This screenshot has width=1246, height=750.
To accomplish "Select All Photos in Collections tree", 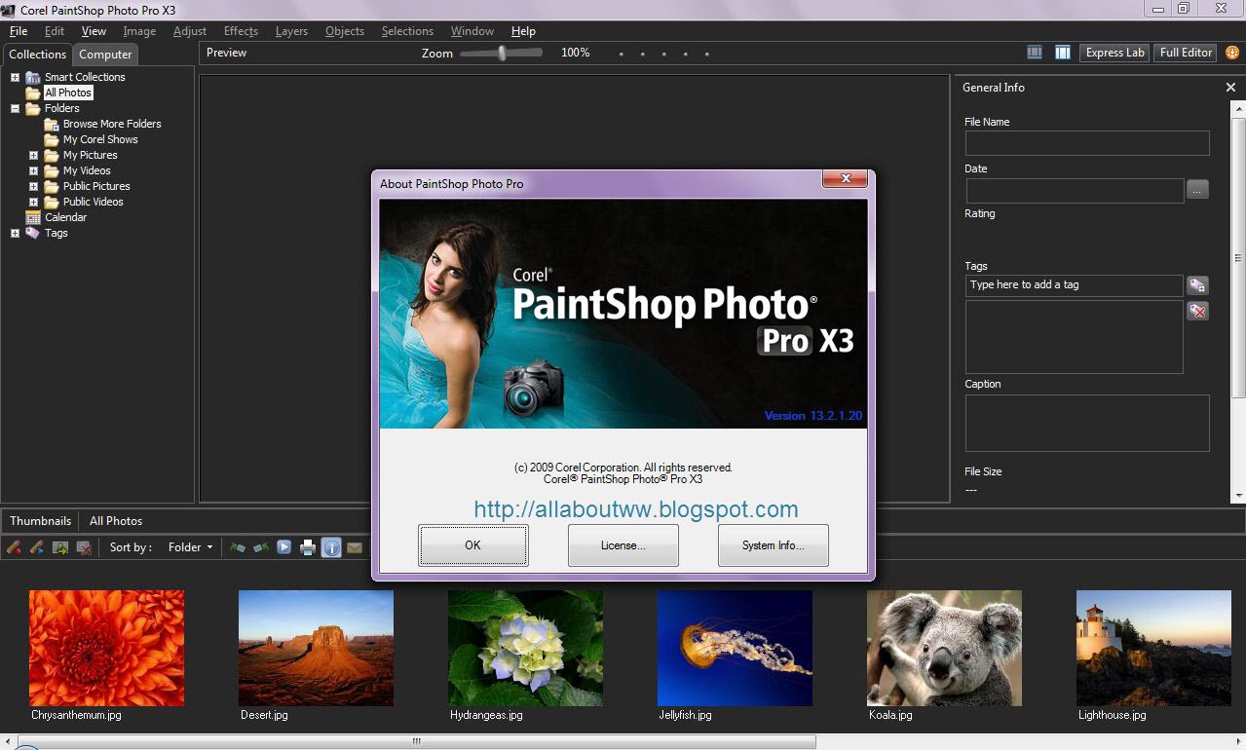I will pos(68,93).
